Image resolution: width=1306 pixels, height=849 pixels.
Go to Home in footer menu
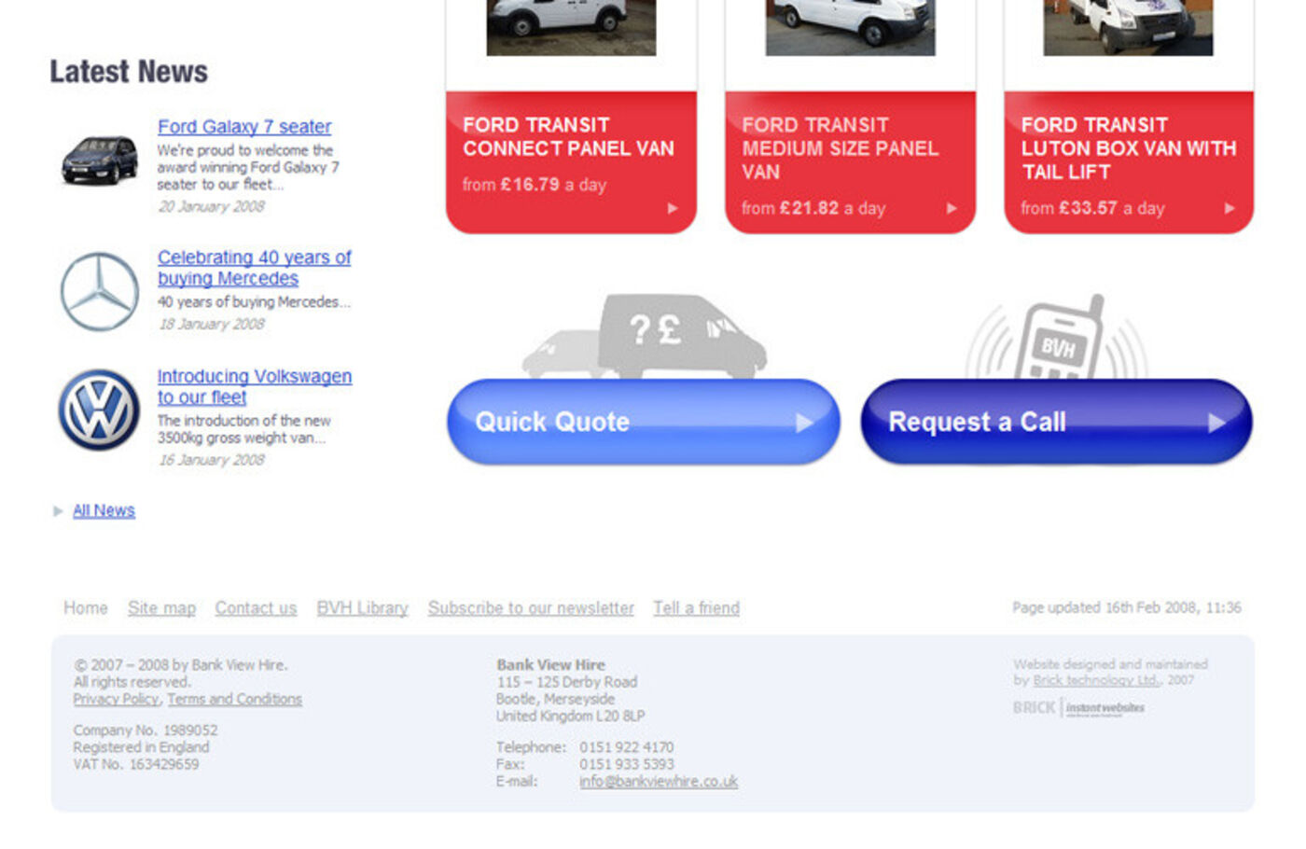click(x=85, y=608)
